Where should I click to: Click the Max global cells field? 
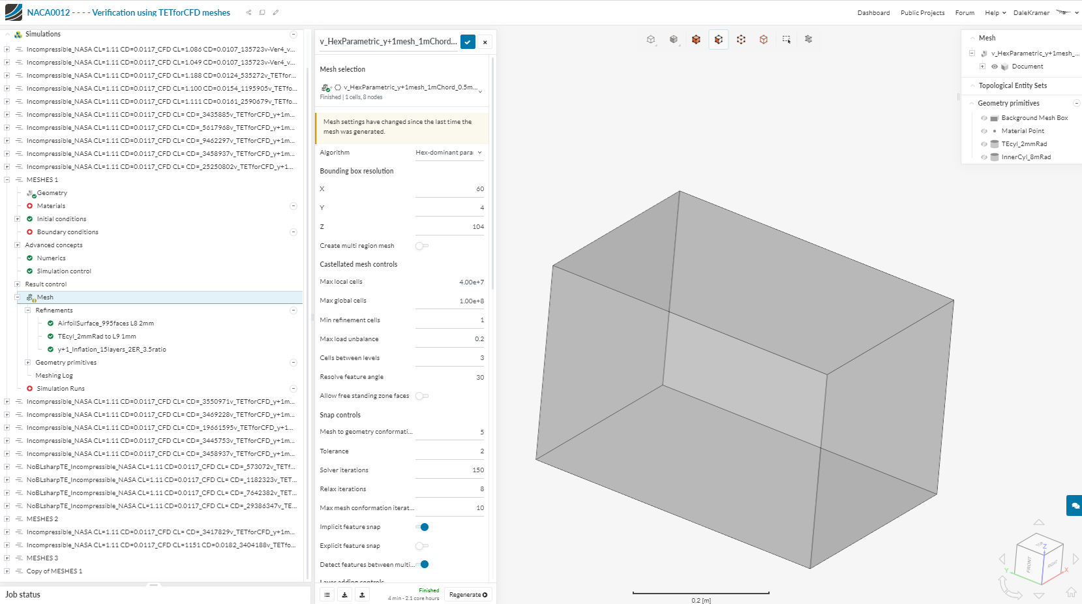450,301
